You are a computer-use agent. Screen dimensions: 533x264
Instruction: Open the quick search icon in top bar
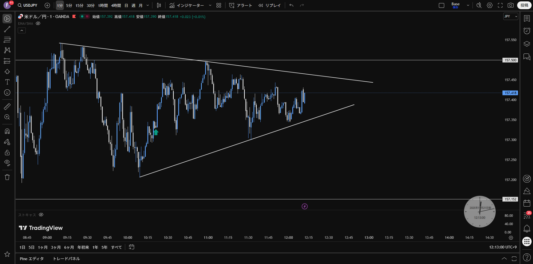479,5
